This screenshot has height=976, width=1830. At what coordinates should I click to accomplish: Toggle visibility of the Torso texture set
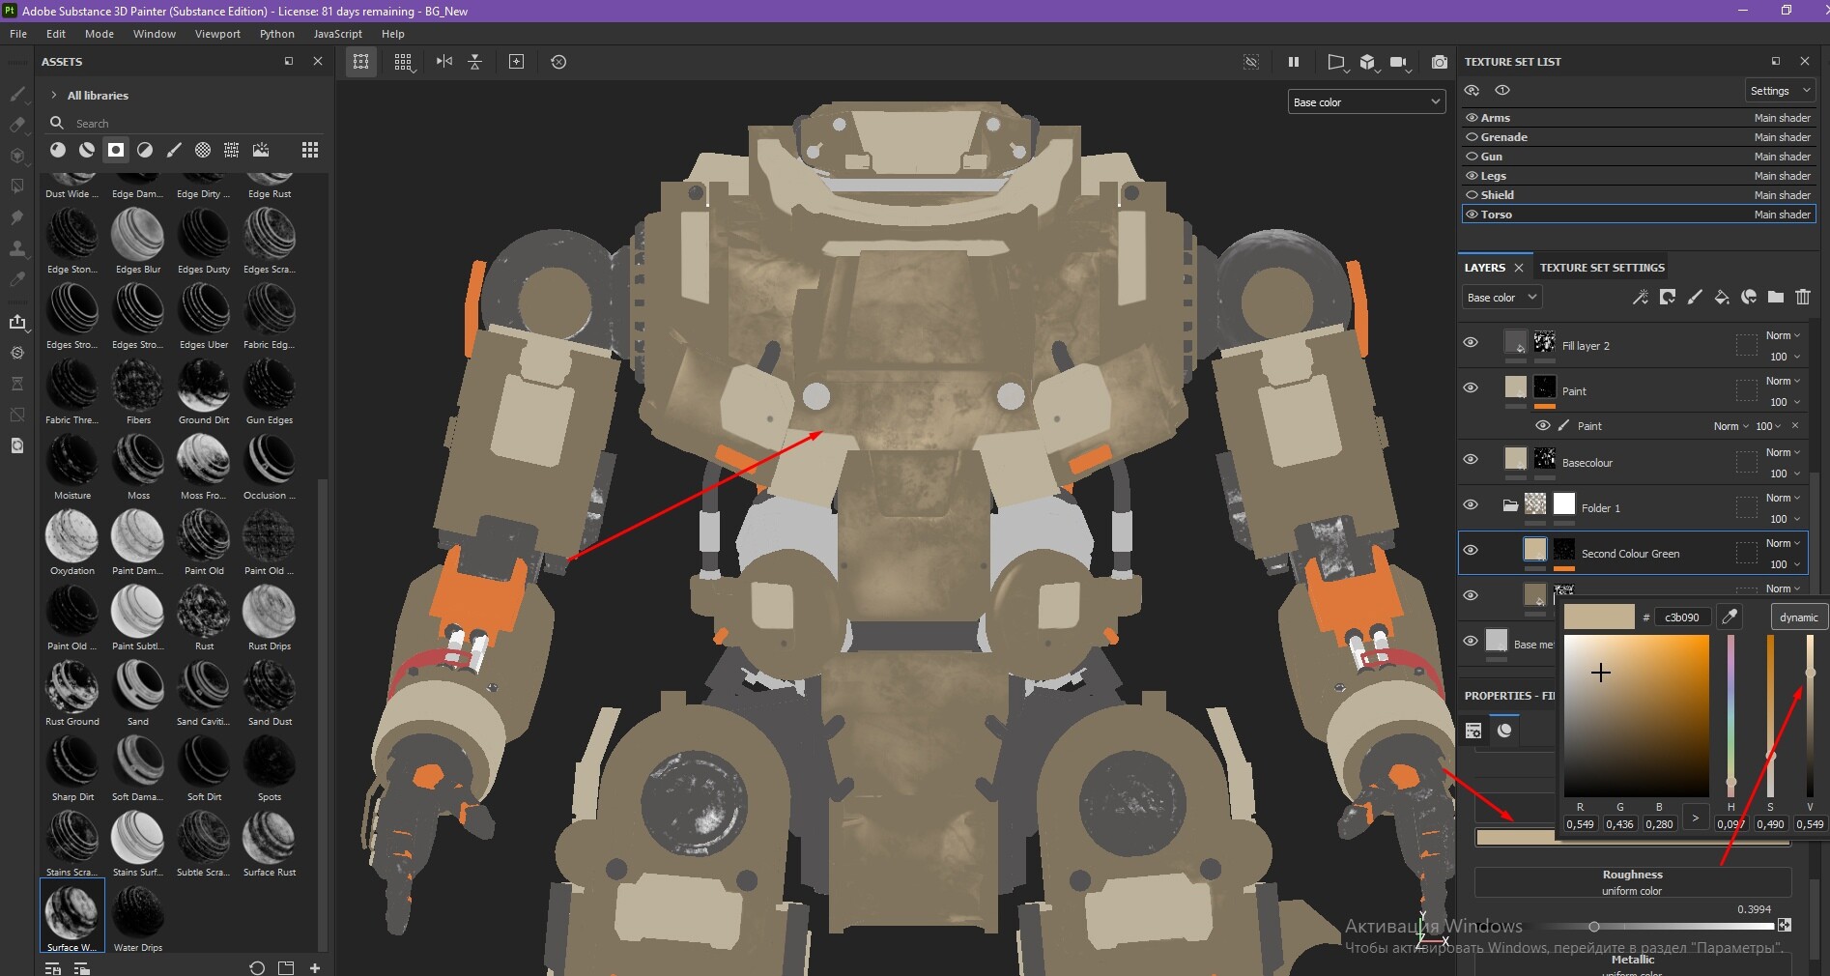1472,215
